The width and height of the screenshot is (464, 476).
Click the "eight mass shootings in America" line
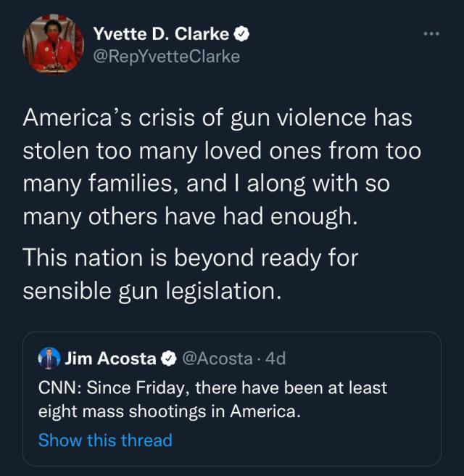168,411
